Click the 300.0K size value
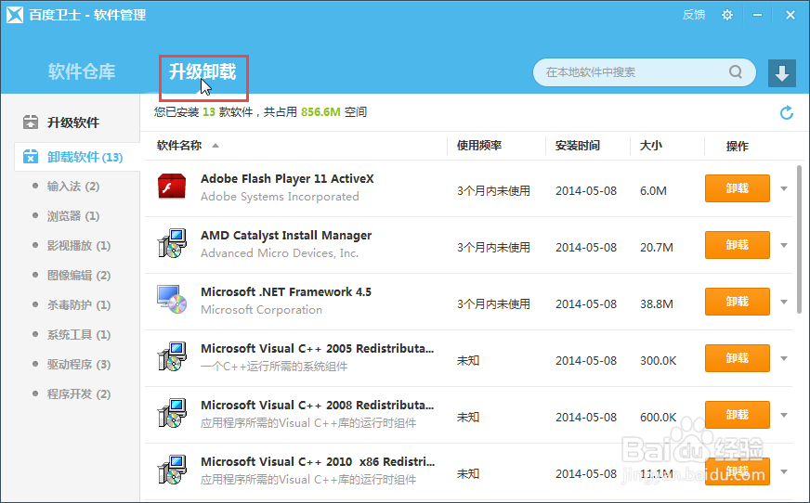This screenshot has width=810, height=503. [x=658, y=361]
